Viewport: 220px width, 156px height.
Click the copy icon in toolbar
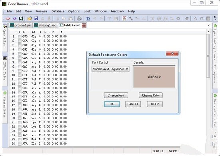click(64, 18)
